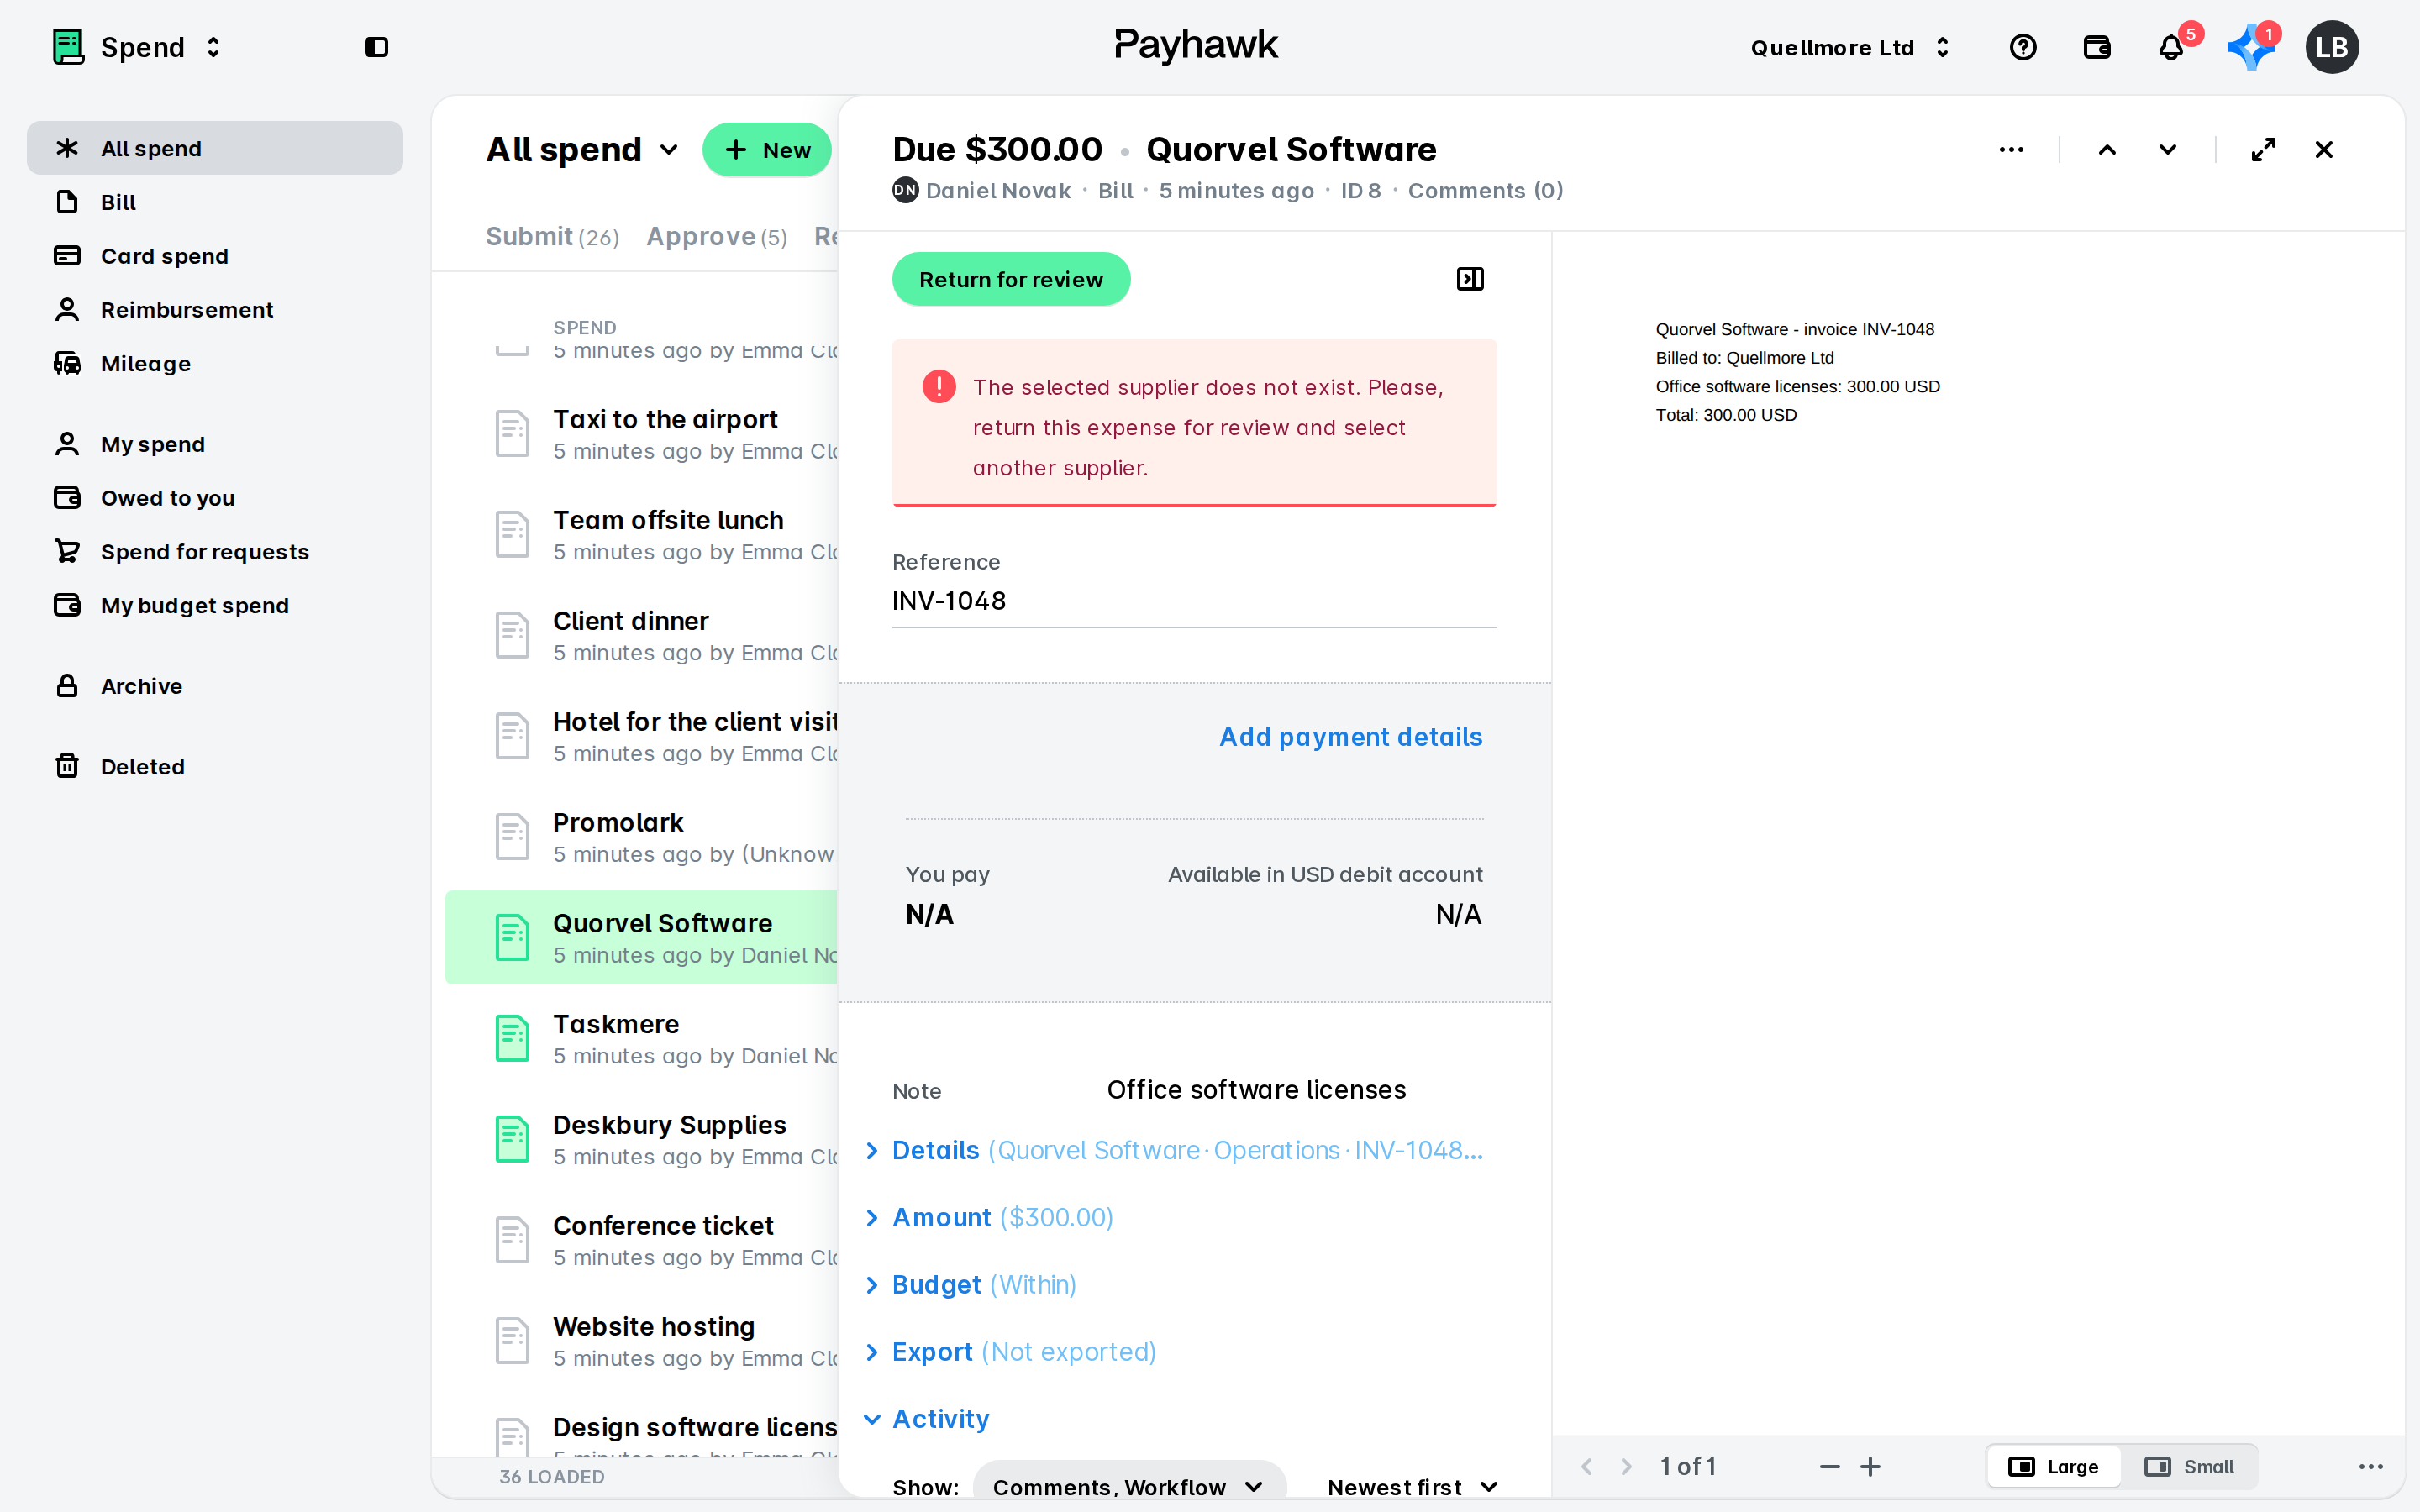
Task: Click the New expense button
Action: [767, 150]
